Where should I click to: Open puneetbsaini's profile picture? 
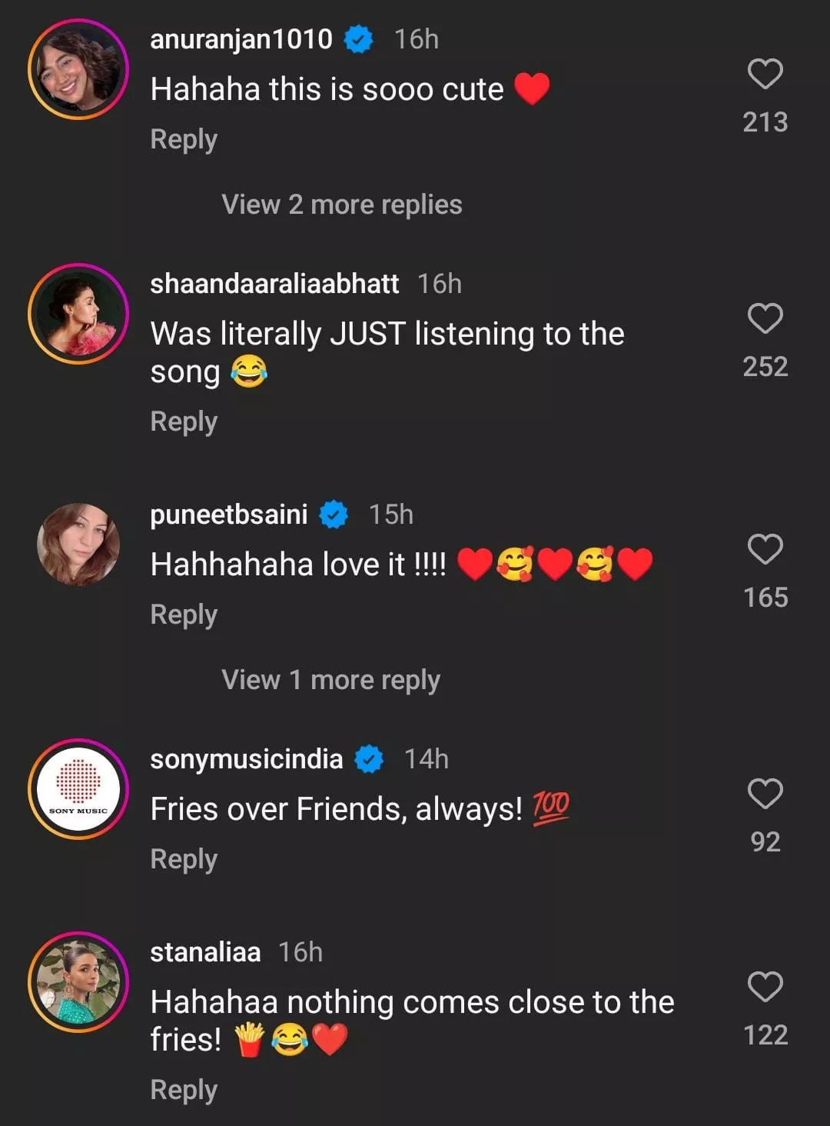pos(78,545)
